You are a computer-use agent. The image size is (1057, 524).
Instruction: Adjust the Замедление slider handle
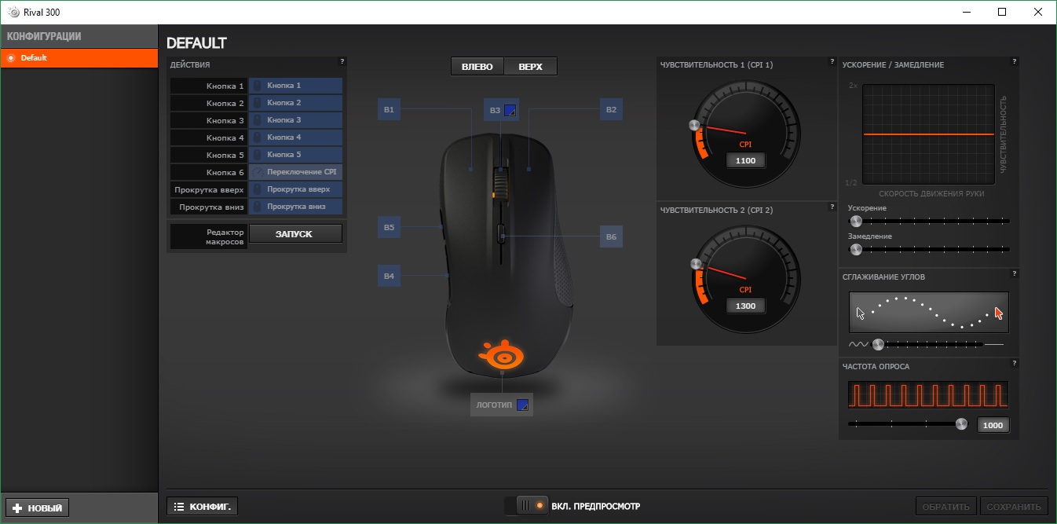click(856, 250)
